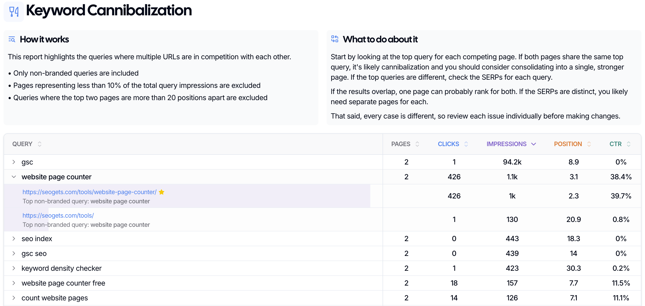The image size is (645, 306).
Task: Open the seogets.com/tools/website-page-counter/ link
Action: (89, 192)
